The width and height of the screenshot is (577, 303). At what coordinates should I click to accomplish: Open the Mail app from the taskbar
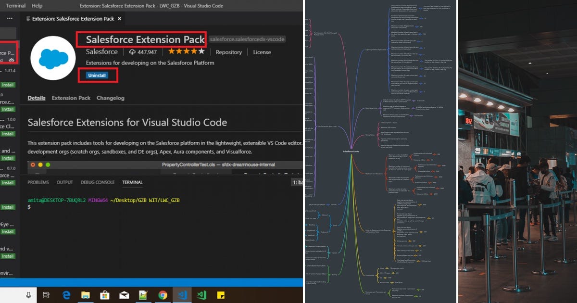click(x=125, y=295)
